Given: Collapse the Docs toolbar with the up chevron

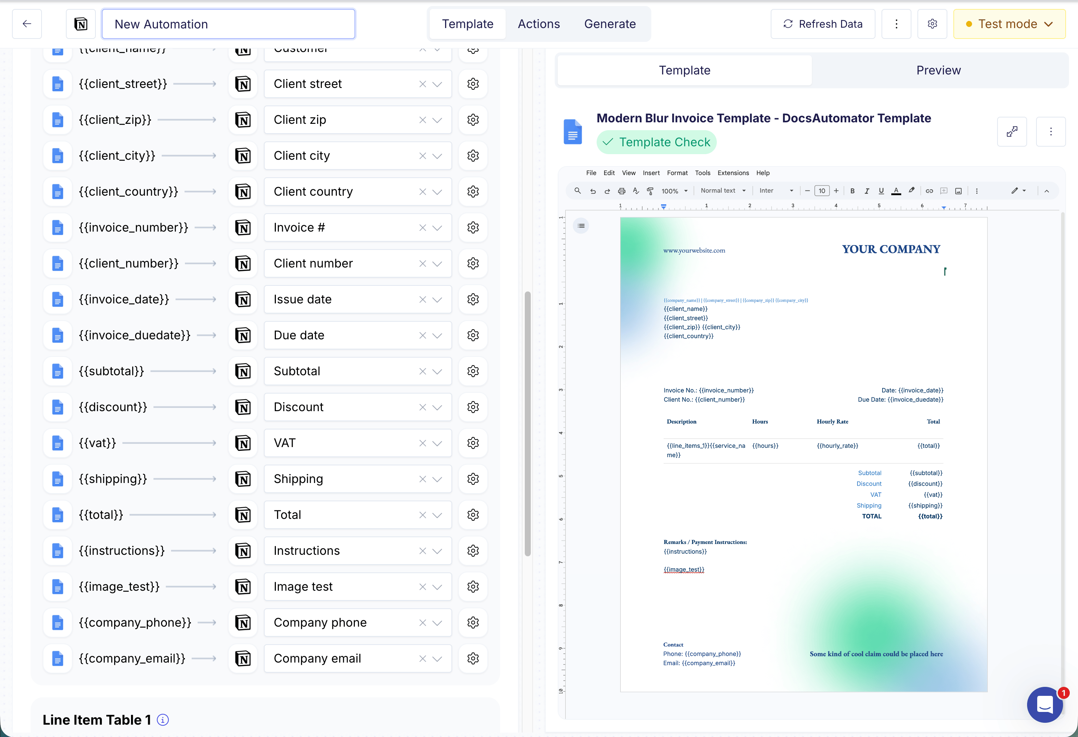Looking at the screenshot, I should point(1047,191).
